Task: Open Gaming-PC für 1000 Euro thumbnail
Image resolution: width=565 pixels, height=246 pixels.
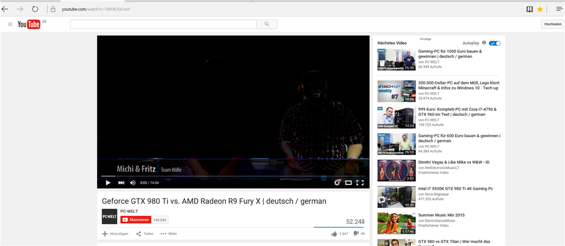Action: pos(396,60)
